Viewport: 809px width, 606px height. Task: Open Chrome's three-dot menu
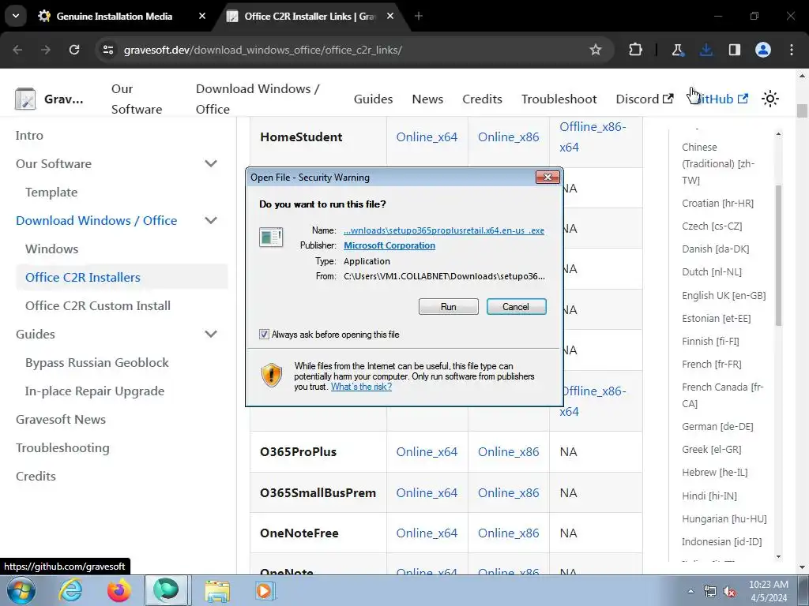click(792, 50)
